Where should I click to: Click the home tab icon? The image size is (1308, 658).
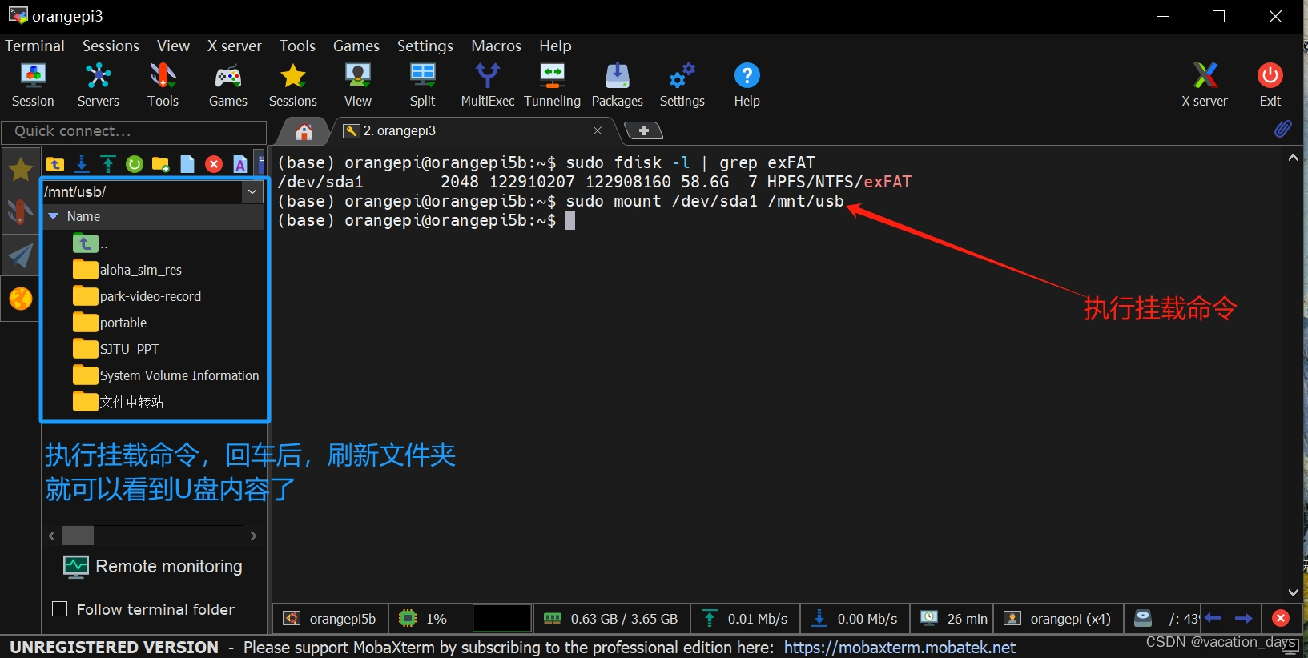coord(304,131)
